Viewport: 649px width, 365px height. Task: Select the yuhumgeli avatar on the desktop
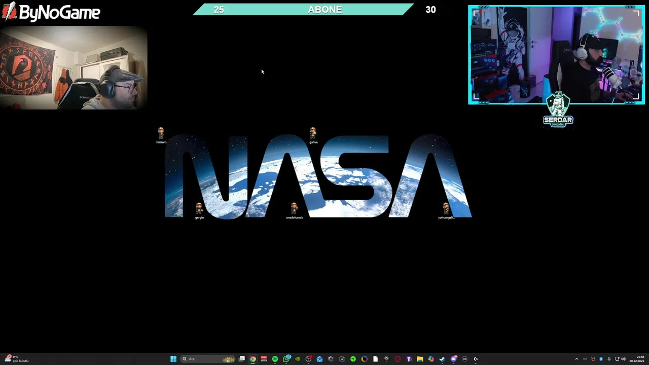(x=446, y=211)
